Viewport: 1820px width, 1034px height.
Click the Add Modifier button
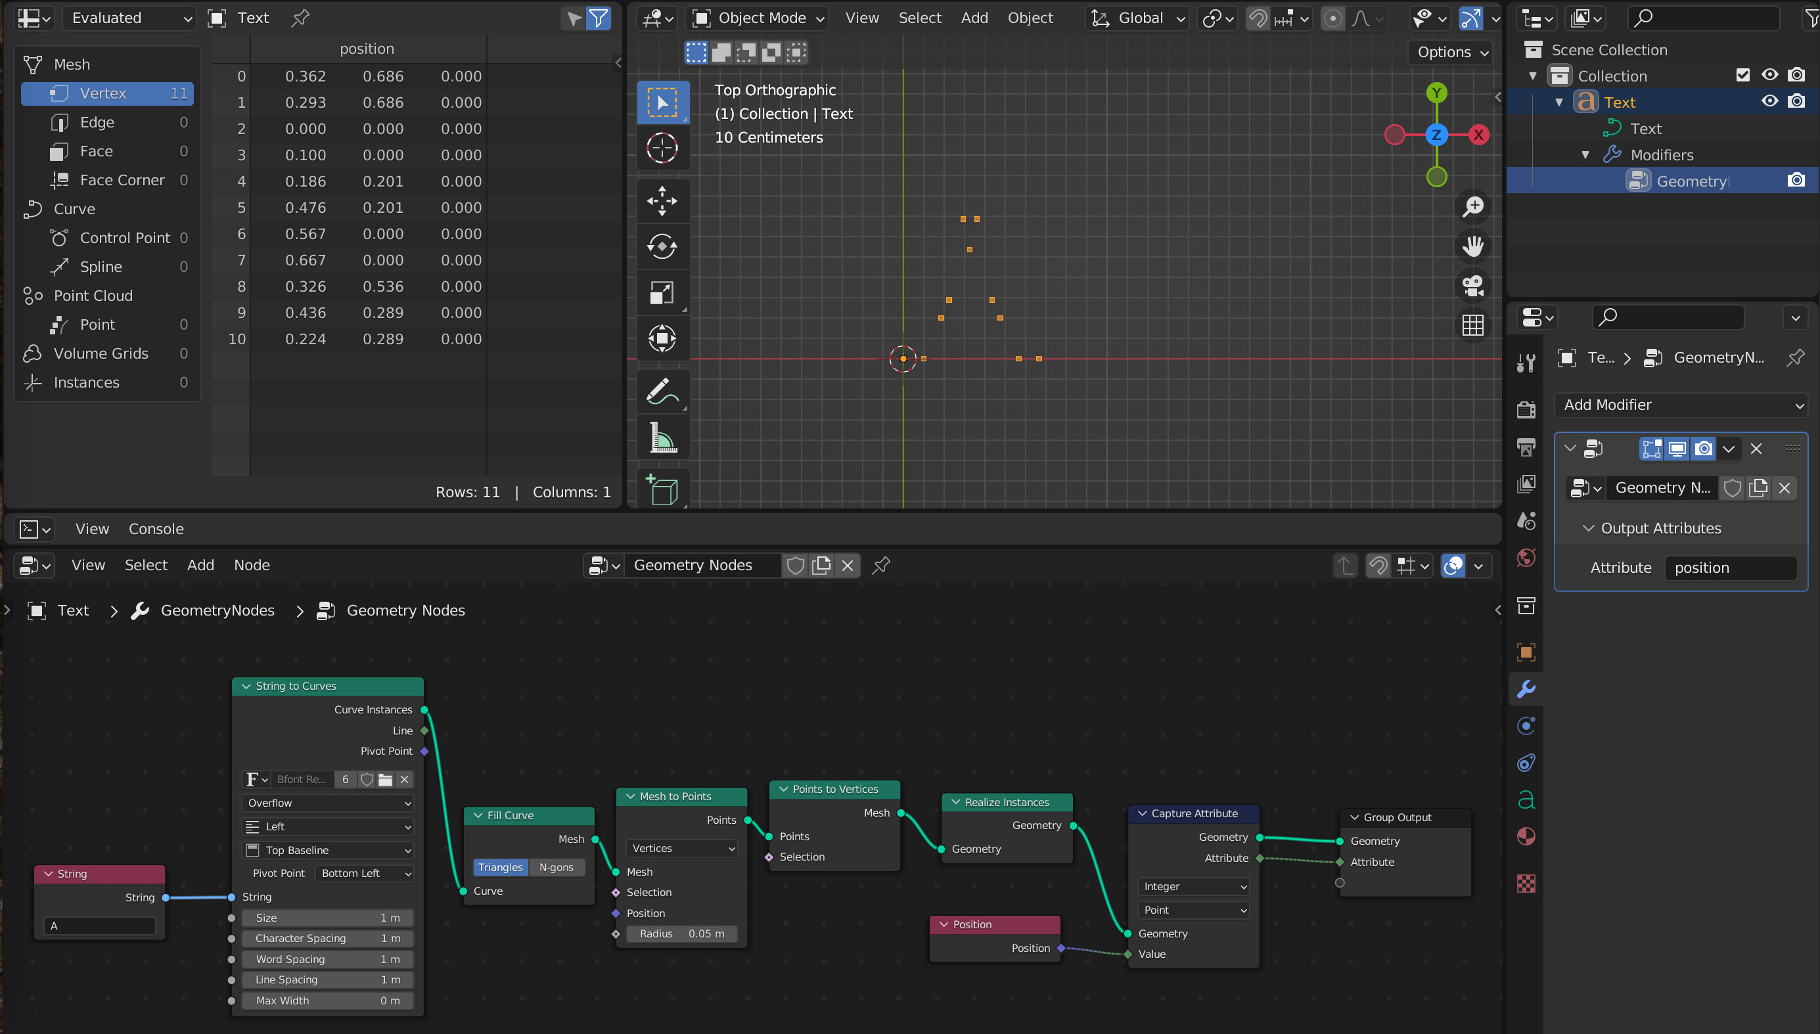click(1681, 405)
